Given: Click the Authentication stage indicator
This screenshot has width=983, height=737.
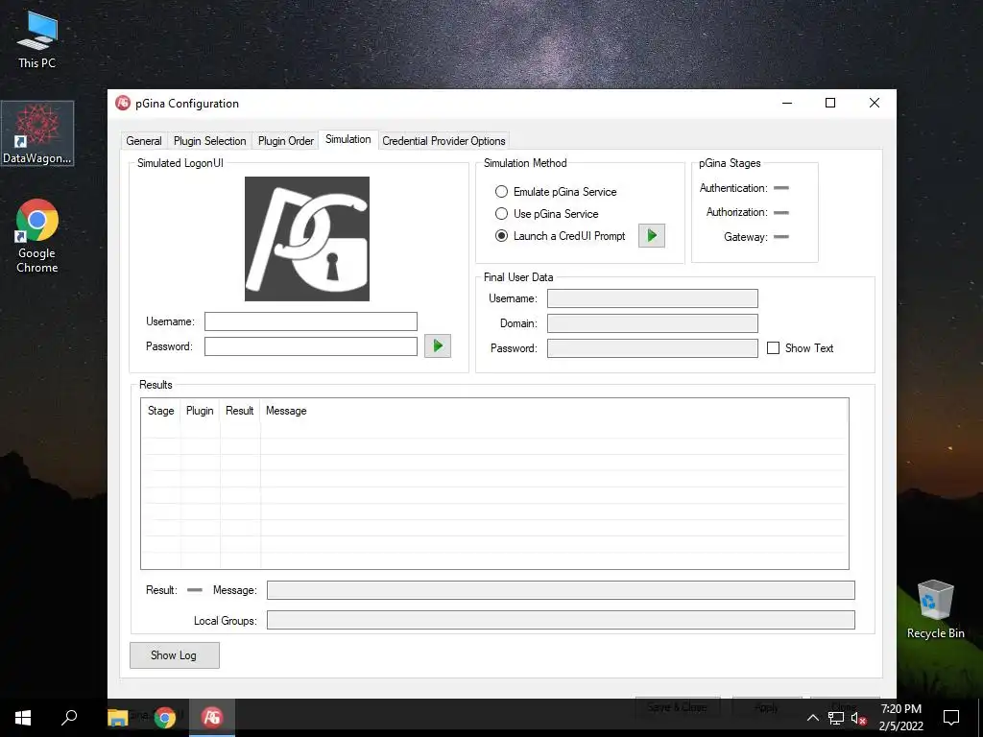Looking at the screenshot, I should pyautogui.click(x=781, y=188).
